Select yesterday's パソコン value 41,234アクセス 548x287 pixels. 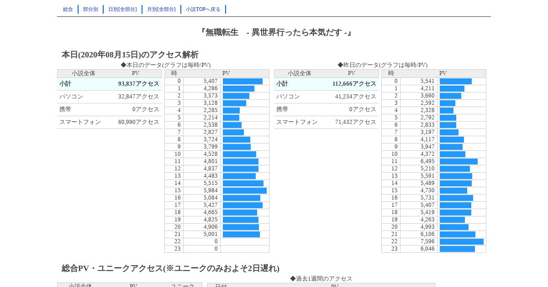coord(356,97)
